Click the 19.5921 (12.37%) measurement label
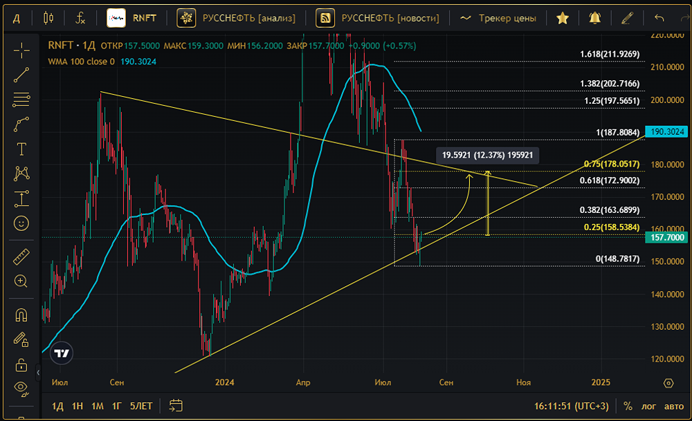 click(x=487, y=155)
